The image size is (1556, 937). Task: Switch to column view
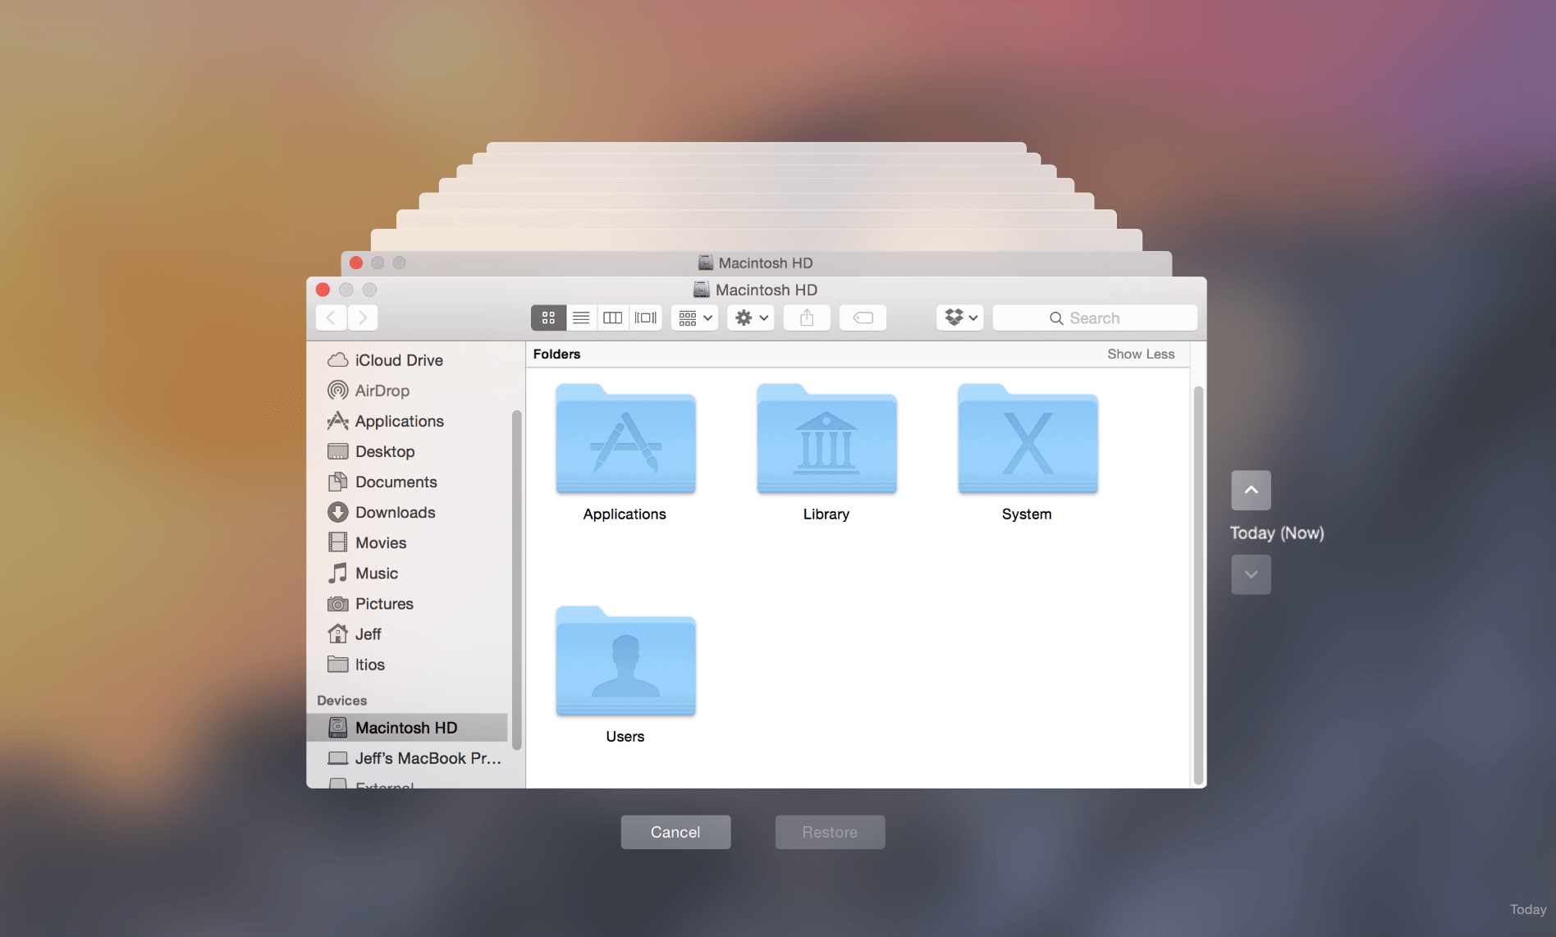613,318
